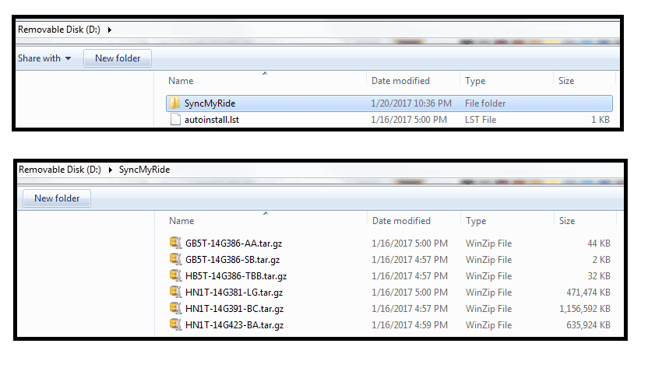Click date modified of autoinstall.lst

coord(409,120)
